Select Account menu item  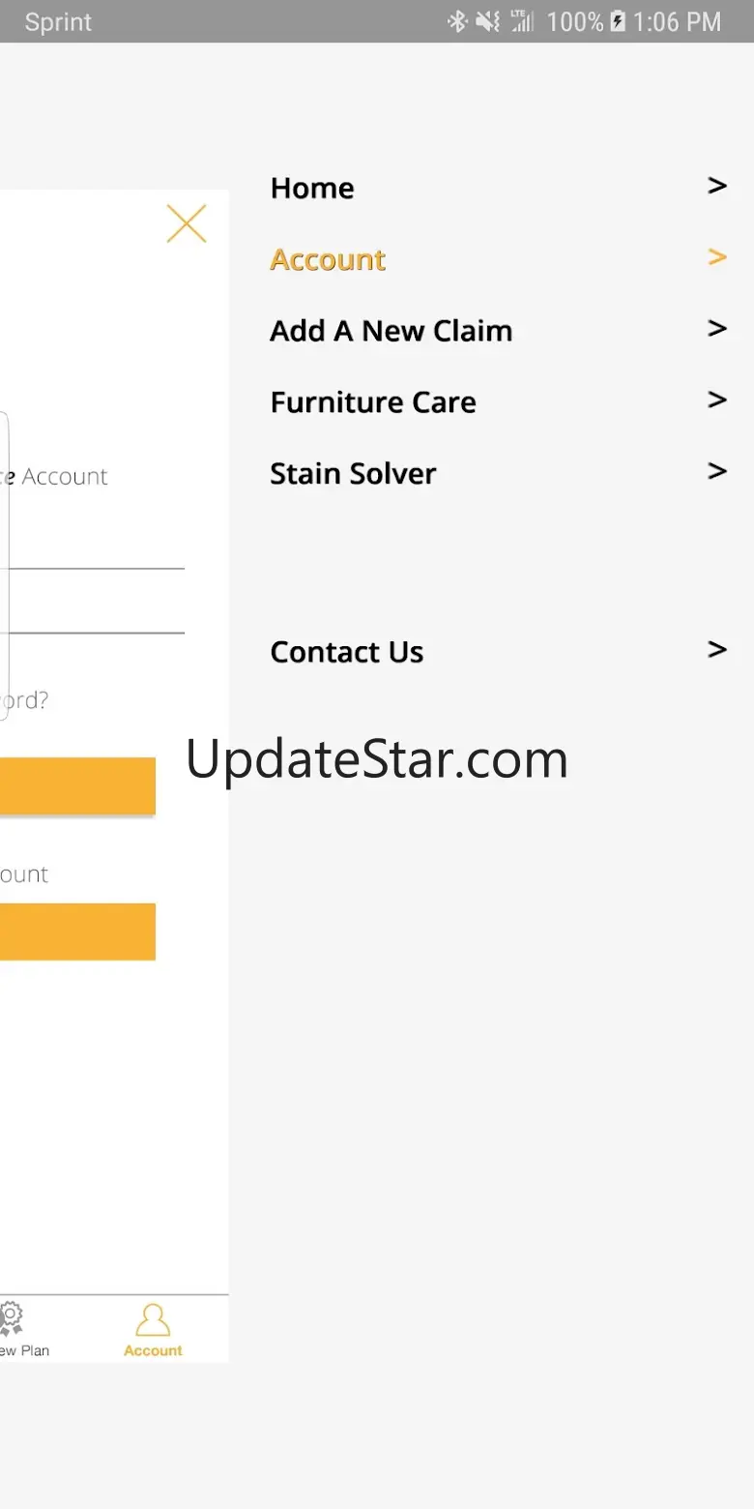pos(328,259)
